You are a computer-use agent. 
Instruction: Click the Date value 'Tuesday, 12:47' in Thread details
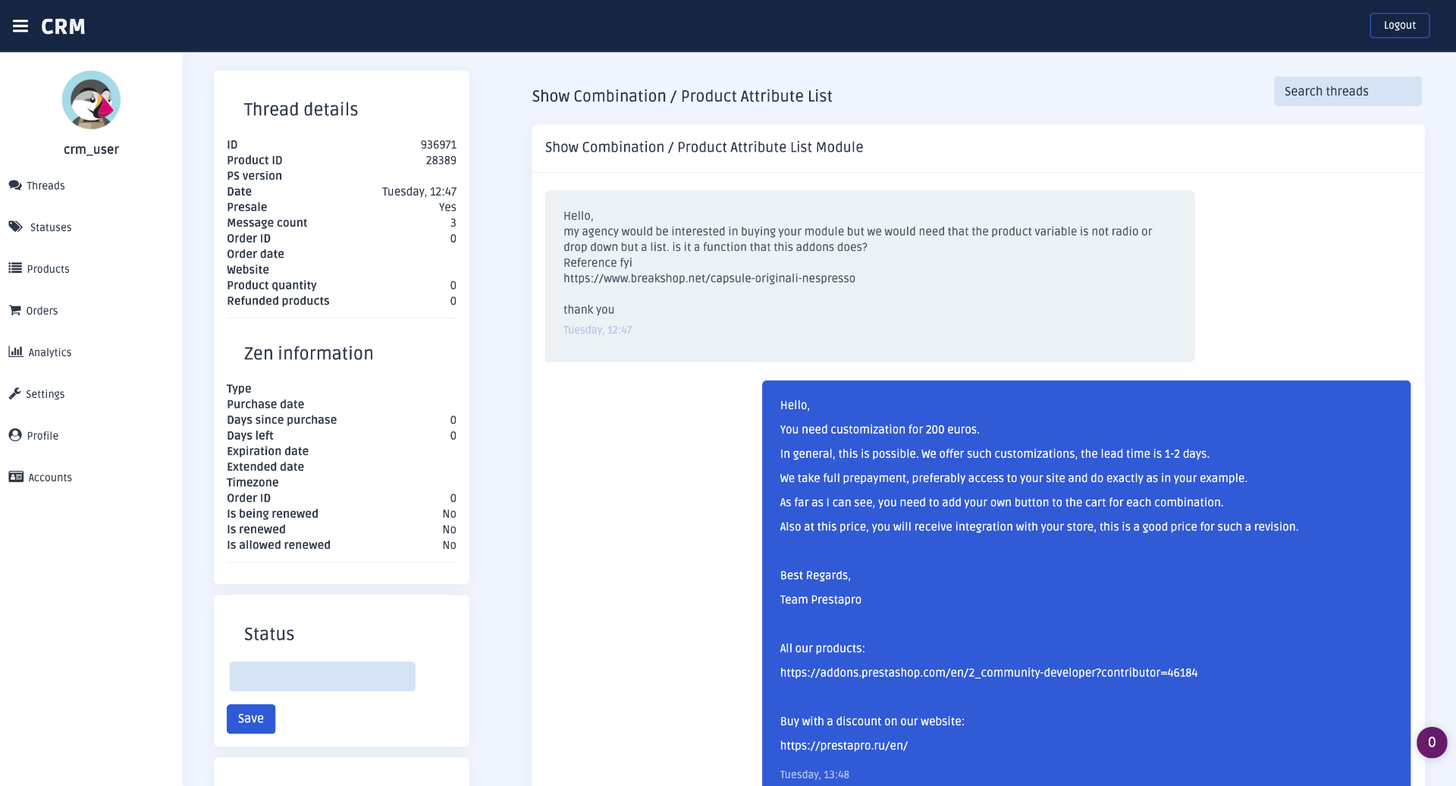tap(419, 192)
